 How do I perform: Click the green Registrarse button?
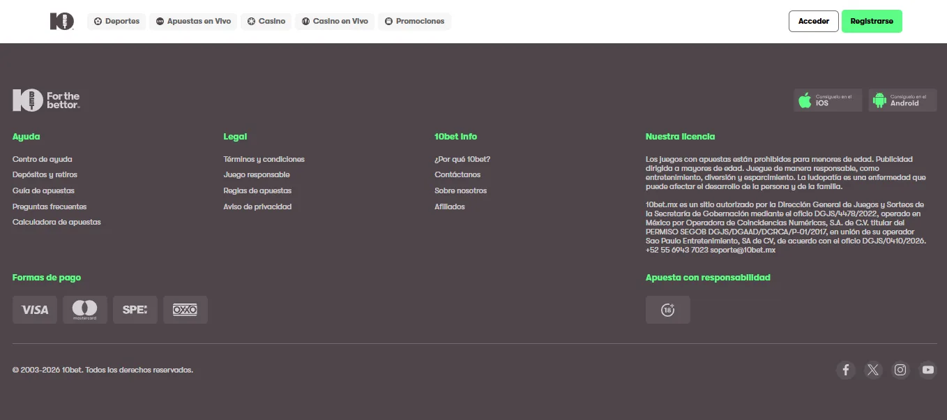pos(872,21)
